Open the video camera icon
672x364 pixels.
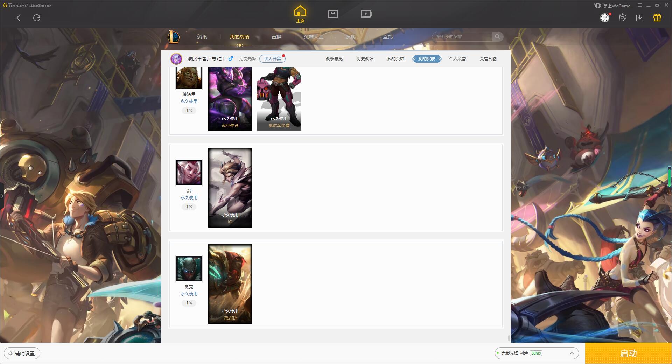pyautogui.click(x=366, y=14)
